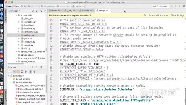Expand picklecompat.py in project tree
The height and width of the screenshot is (105, 186).
point(19,32)
